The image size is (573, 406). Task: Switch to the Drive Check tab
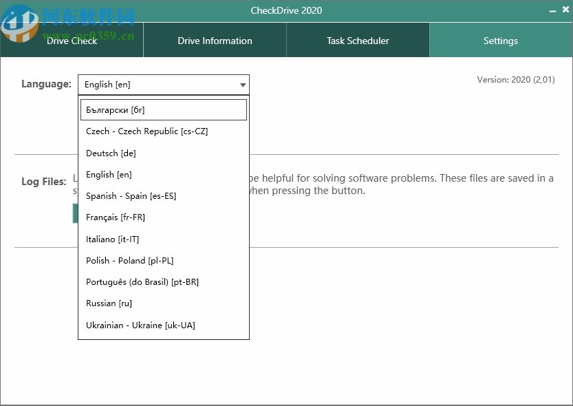(72, 41)
